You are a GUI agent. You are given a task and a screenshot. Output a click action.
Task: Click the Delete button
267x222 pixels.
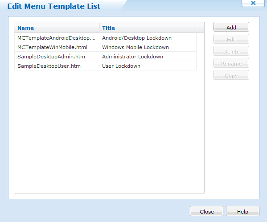click(231, 51)
